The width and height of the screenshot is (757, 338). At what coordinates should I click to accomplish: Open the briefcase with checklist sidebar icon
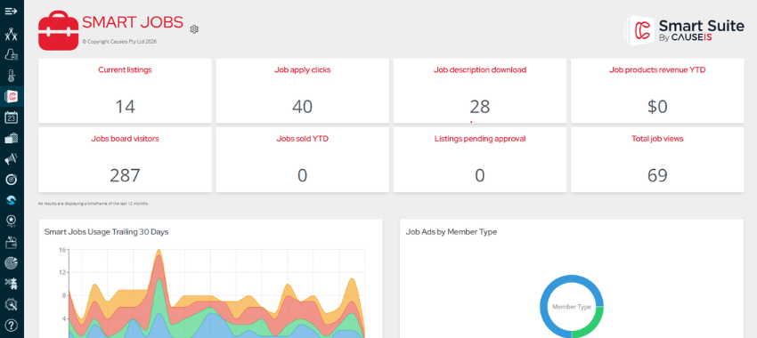pos(11,139)
